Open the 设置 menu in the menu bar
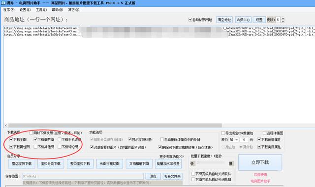 click(x=25, y=10)
